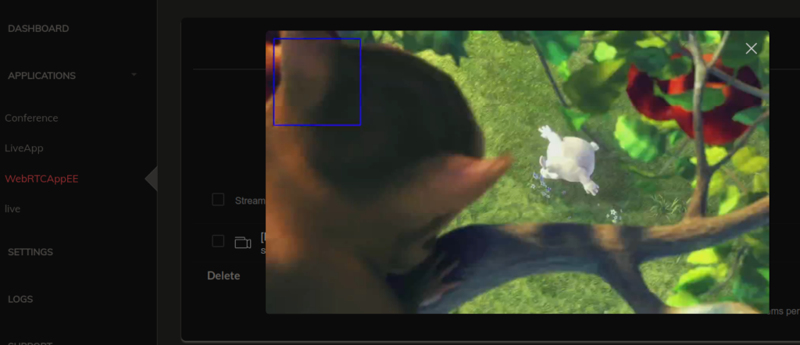The height and width of the screenshot is (345, 800).
Task: Click the Delete button
Action: tap(223, 276)
